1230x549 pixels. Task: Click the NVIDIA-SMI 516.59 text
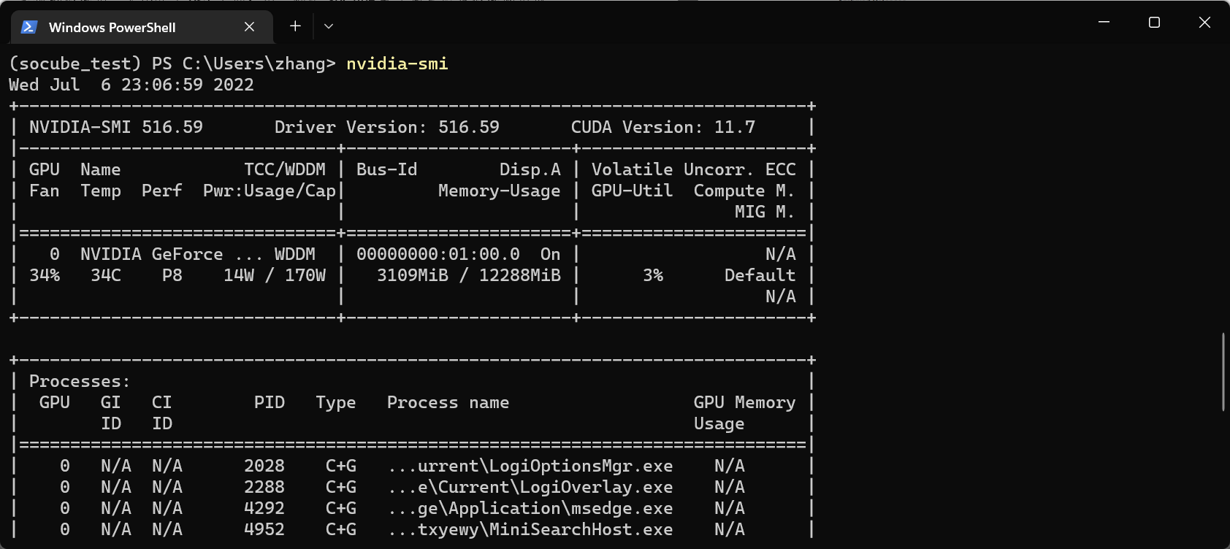coord(116,127)
